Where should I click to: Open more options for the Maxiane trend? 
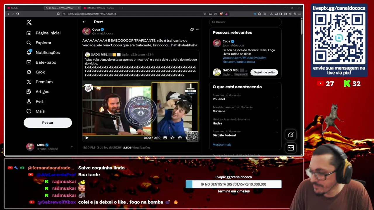276,108
